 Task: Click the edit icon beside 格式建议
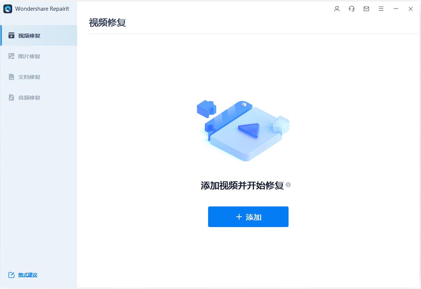coord(11,275)
